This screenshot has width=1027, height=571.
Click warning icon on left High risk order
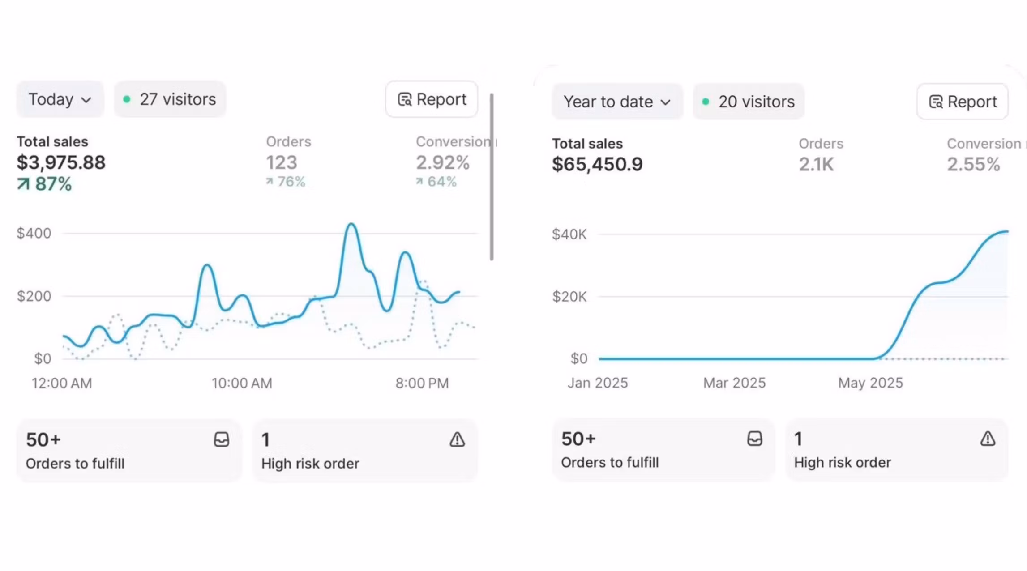point(457,439)
